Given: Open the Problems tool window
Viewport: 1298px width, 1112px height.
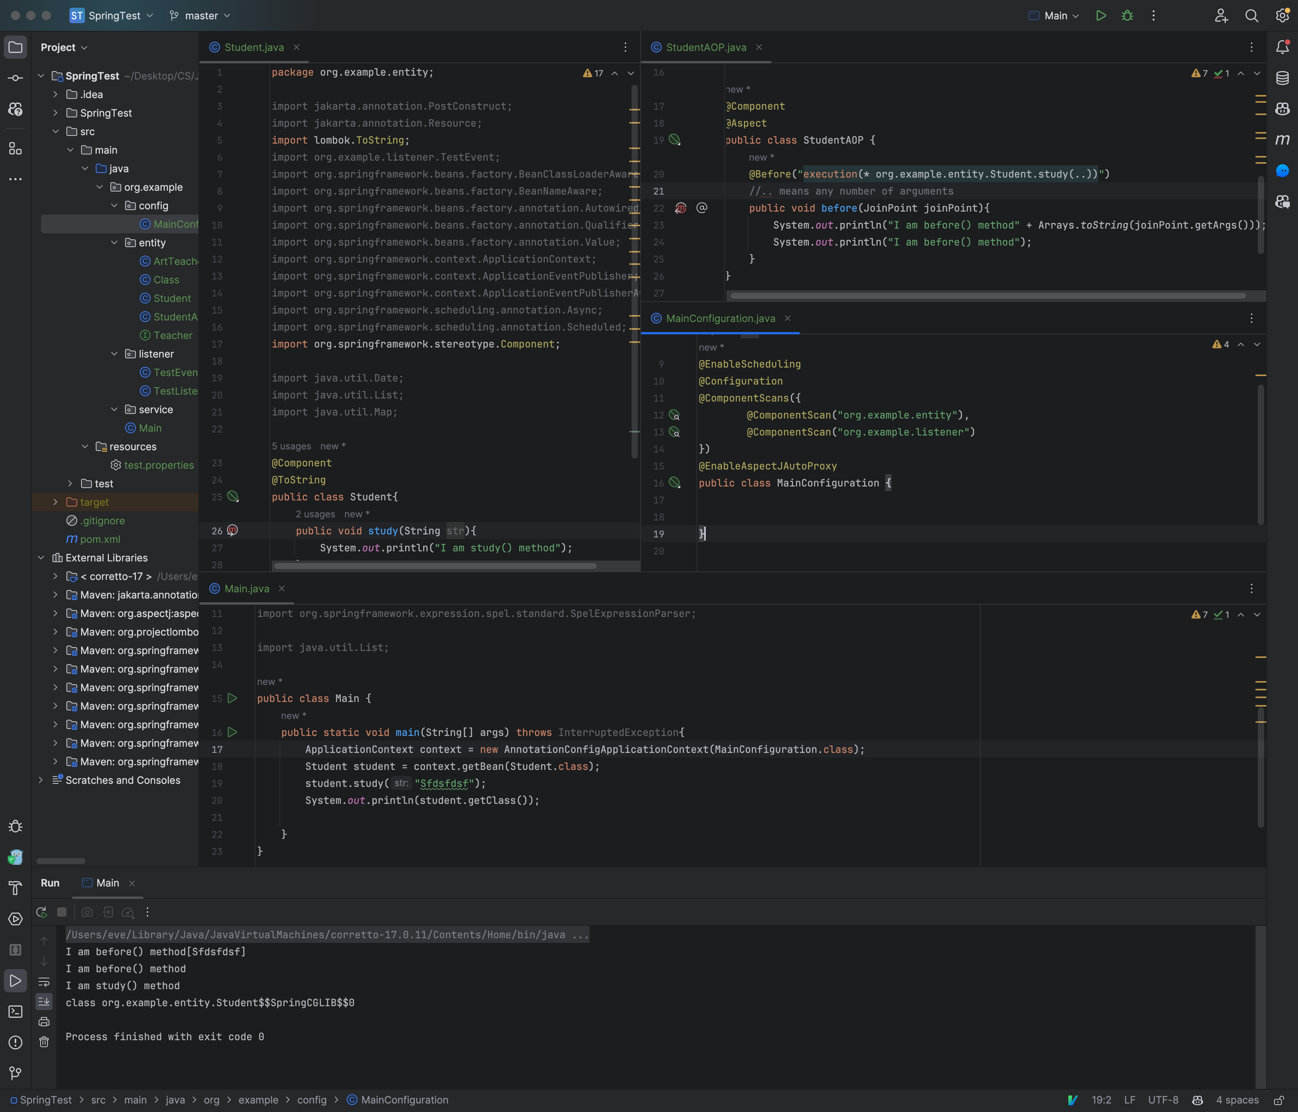Looking at the screenshot, I should 15,1042.
